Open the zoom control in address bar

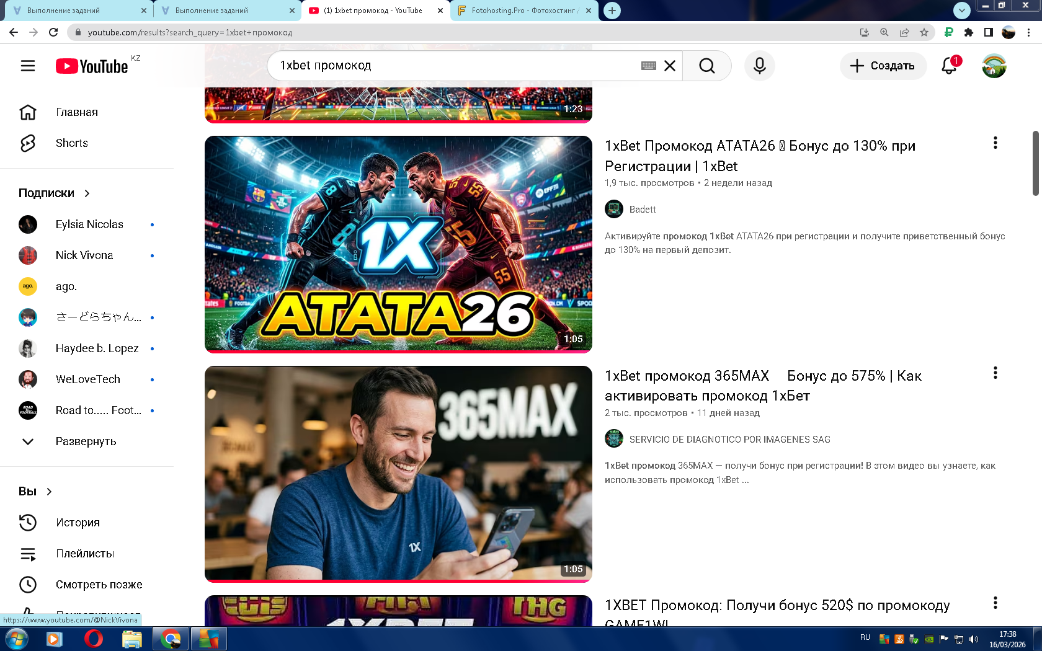884,32
